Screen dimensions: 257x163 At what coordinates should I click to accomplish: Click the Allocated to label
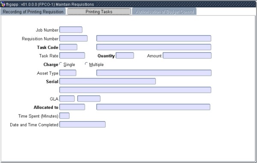[x=46, y=107]
